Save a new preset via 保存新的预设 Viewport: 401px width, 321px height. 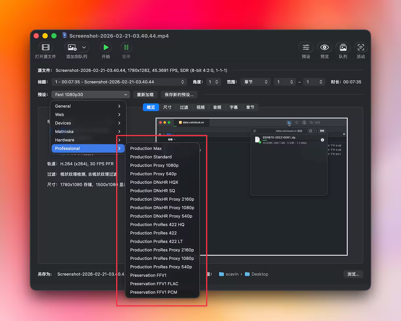pyautogui.click(x=179, y=94)
